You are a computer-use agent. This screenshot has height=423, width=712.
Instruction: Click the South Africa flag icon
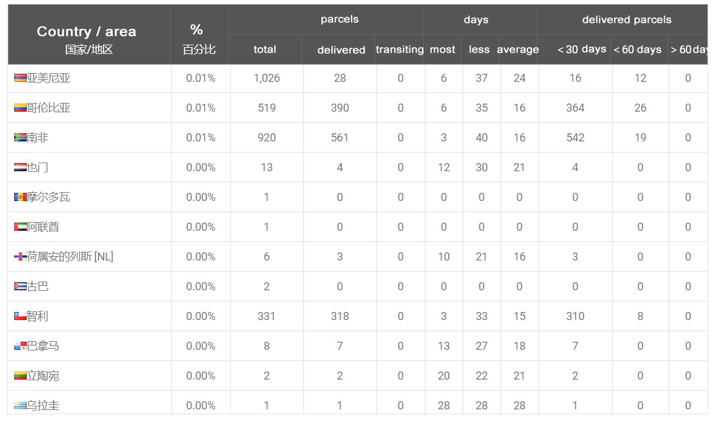pyautogui.click(x=20, y=138)
